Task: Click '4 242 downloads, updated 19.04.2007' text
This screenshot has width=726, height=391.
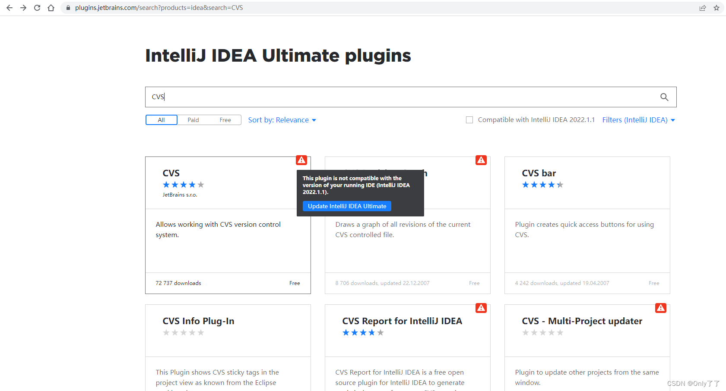Action: tap(562, 283)
